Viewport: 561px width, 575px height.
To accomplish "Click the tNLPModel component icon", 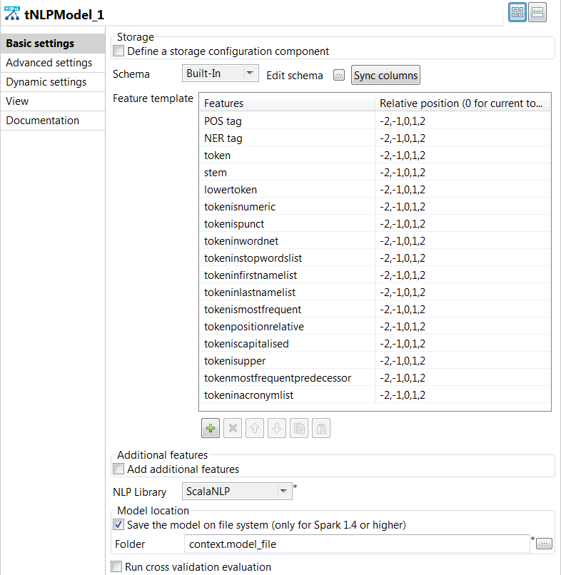I will click(x=12, y=14).
